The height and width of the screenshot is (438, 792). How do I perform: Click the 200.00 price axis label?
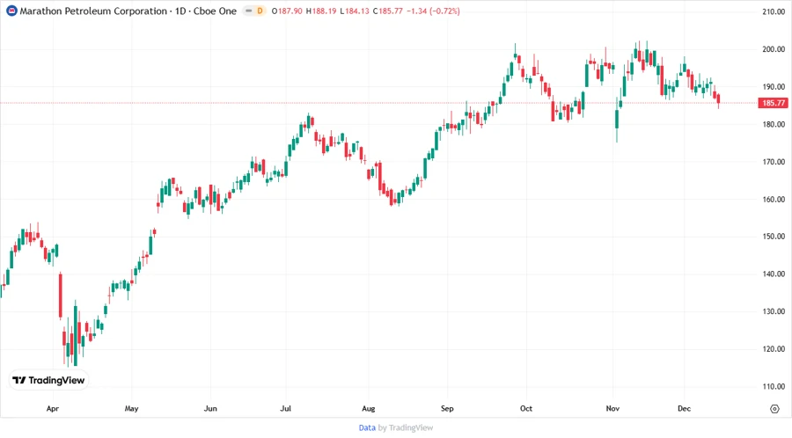[x=774, y=49]
